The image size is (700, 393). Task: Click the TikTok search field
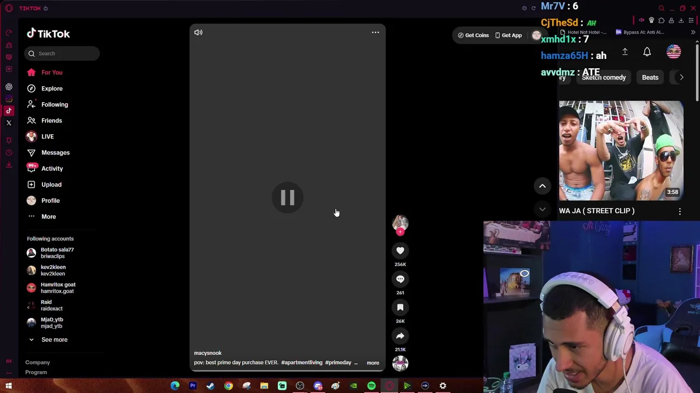coord(62,53)
